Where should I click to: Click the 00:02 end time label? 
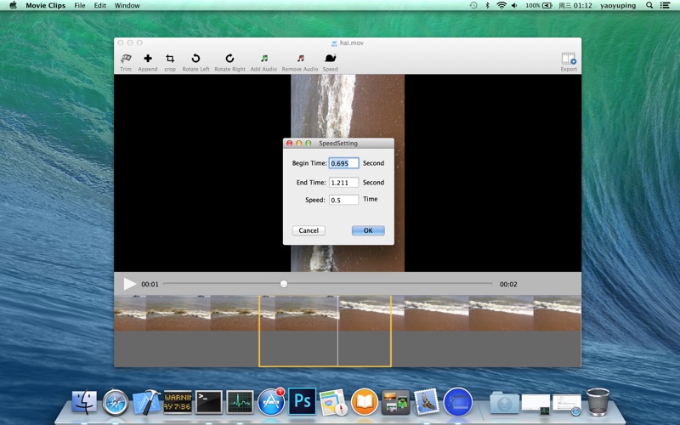pyautogui.click(x=508, y=285)
